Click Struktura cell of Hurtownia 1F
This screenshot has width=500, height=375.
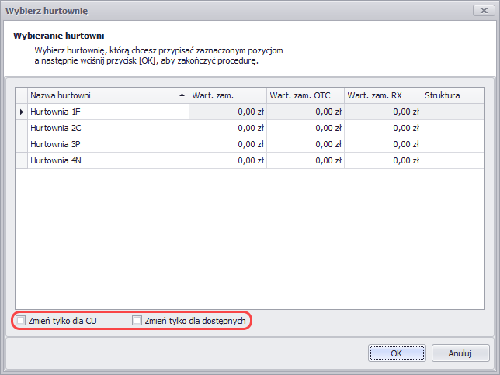[453, 112]
